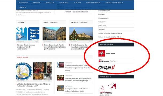Viewport: 163px width, 96px height.
Task: Open the Siena palace photo thumbnail
Action: tap(54, 34)
